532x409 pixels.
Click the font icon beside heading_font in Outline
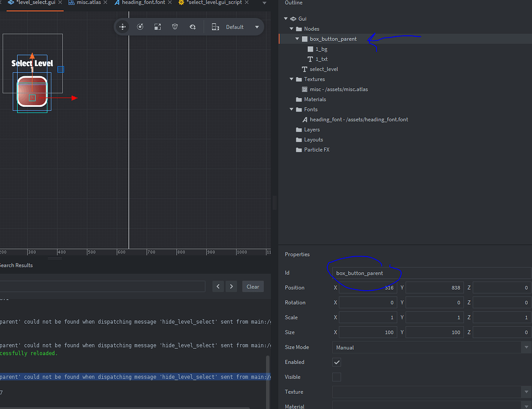pos(304,119)
